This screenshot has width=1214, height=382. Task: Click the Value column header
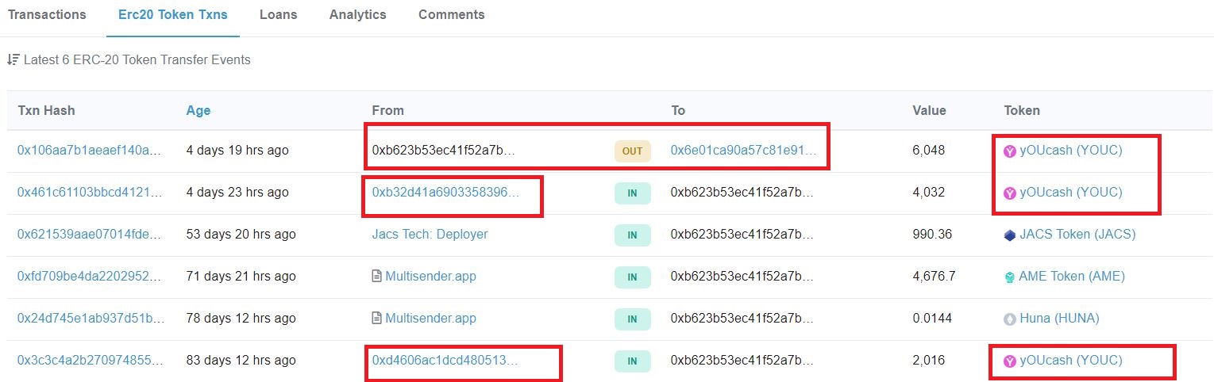pyautogui.click(x=929, y=110)
